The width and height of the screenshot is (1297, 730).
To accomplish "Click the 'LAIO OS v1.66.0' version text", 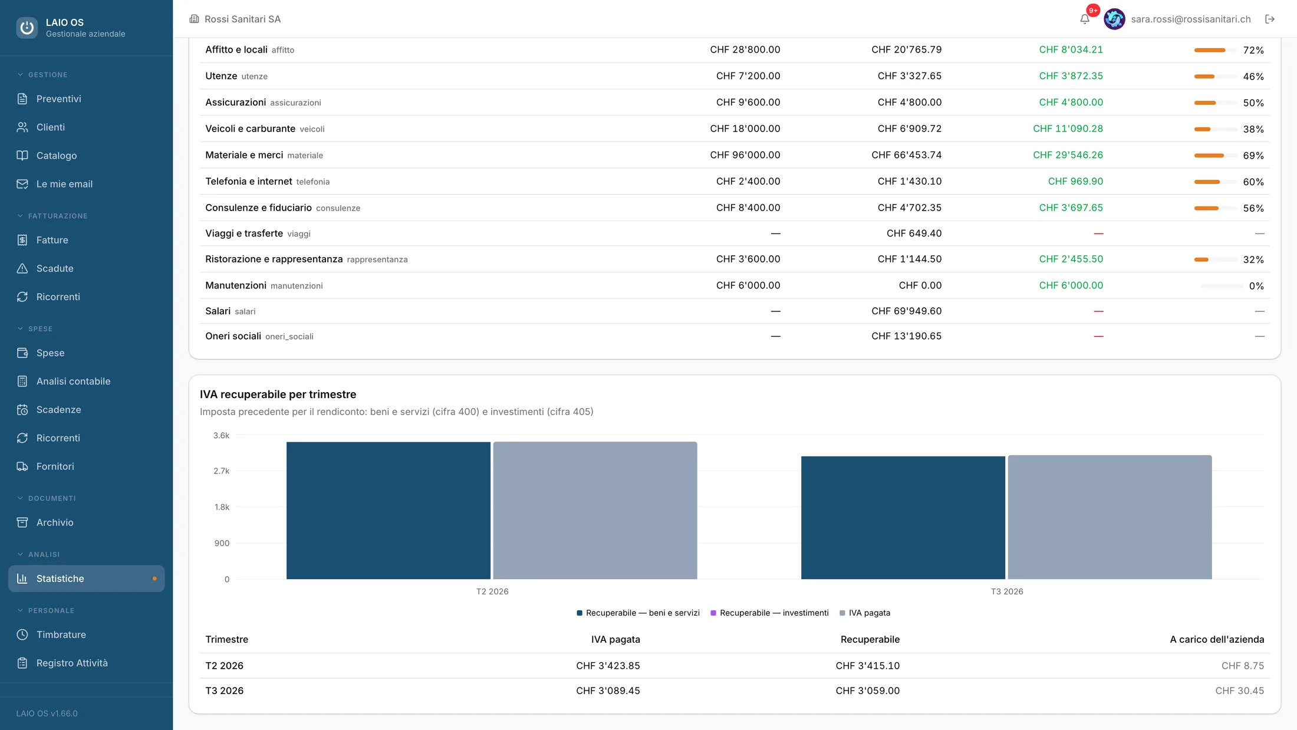I will [47, 713].
